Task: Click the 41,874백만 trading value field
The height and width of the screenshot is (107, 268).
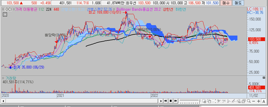Action: coord(116,3)
